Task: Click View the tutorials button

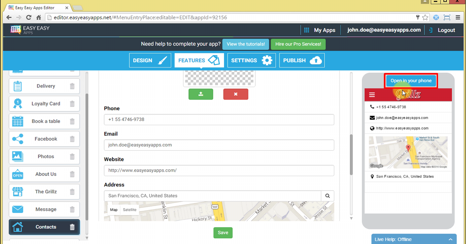Action: point(245,44)
